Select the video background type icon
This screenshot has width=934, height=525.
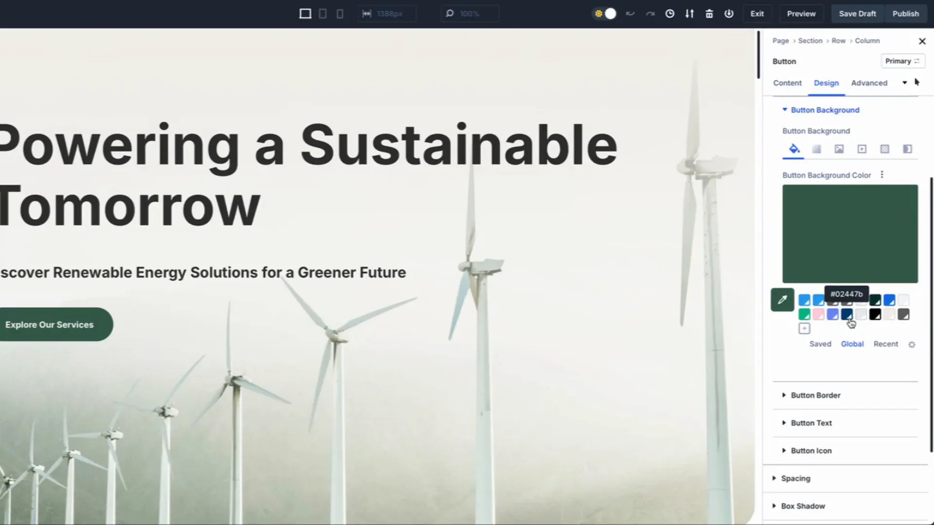pos(862,149)
